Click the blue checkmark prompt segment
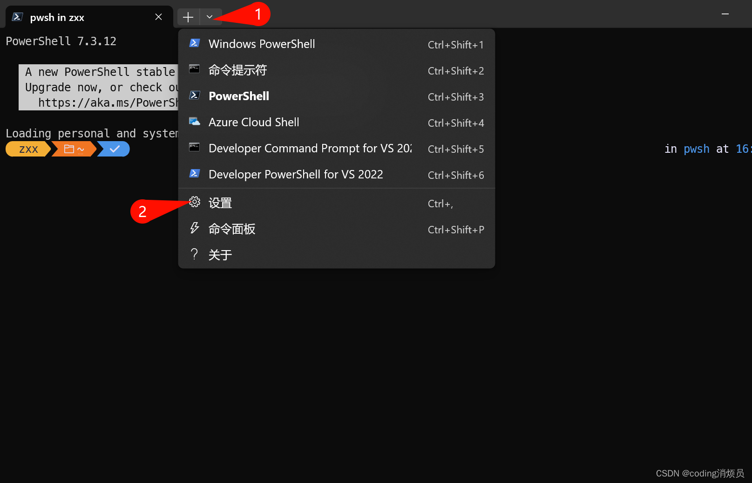This screenshot has width=752, height=483. tap(114, 149)
